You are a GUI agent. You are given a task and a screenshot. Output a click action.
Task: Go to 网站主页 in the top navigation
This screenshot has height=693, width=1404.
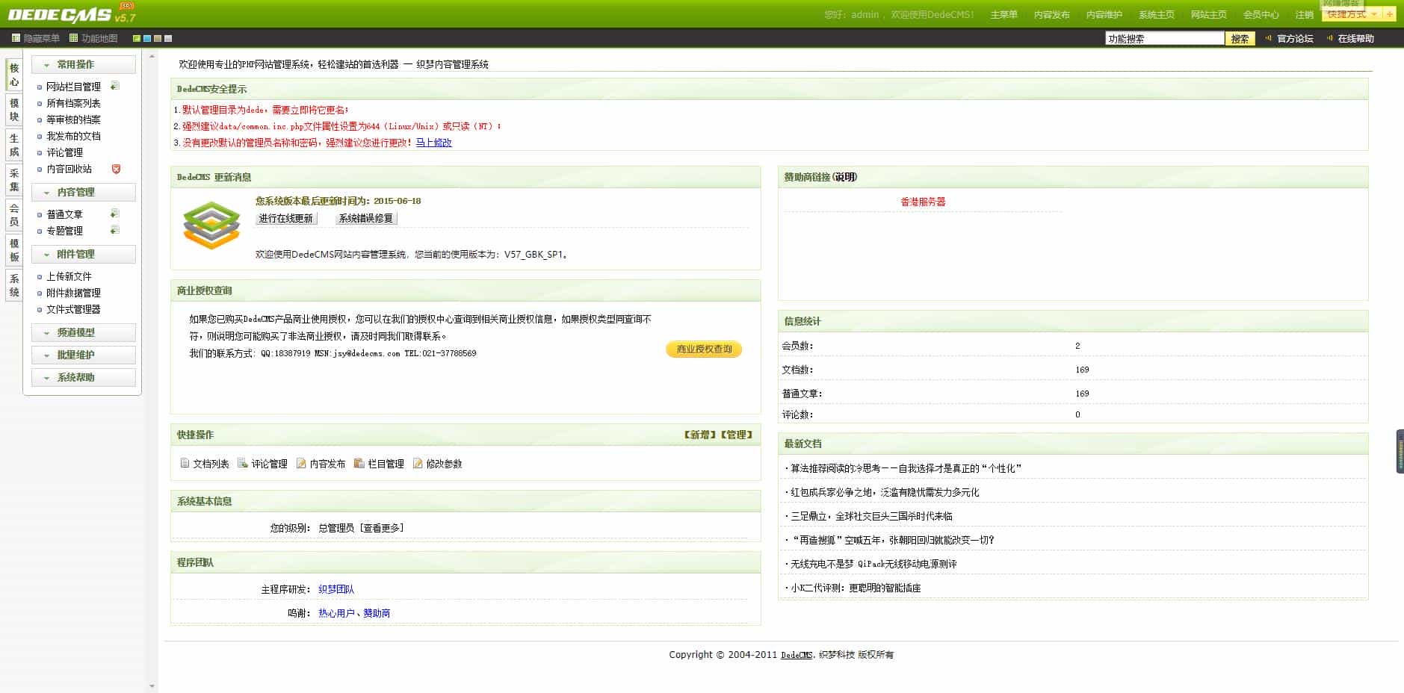point(1208,15)
